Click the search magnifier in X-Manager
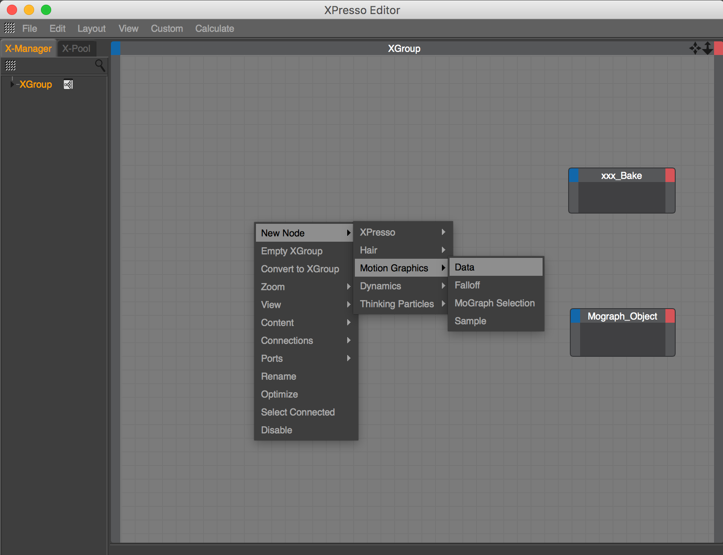 click(100, 65)
